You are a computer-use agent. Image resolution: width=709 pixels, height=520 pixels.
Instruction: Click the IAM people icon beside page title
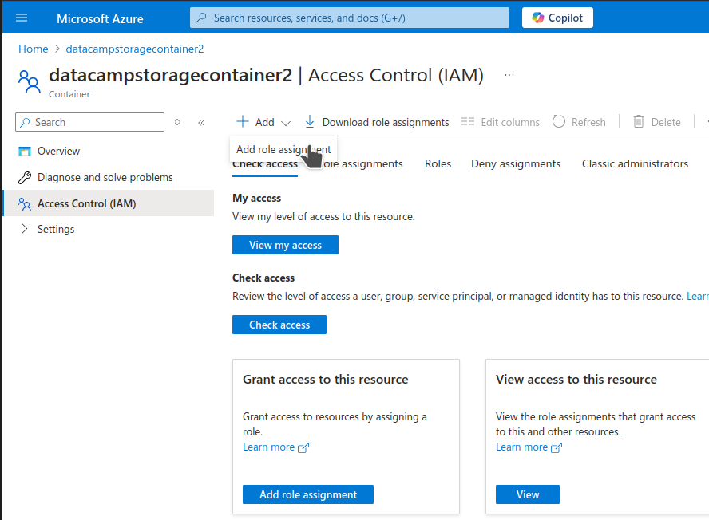29,82
